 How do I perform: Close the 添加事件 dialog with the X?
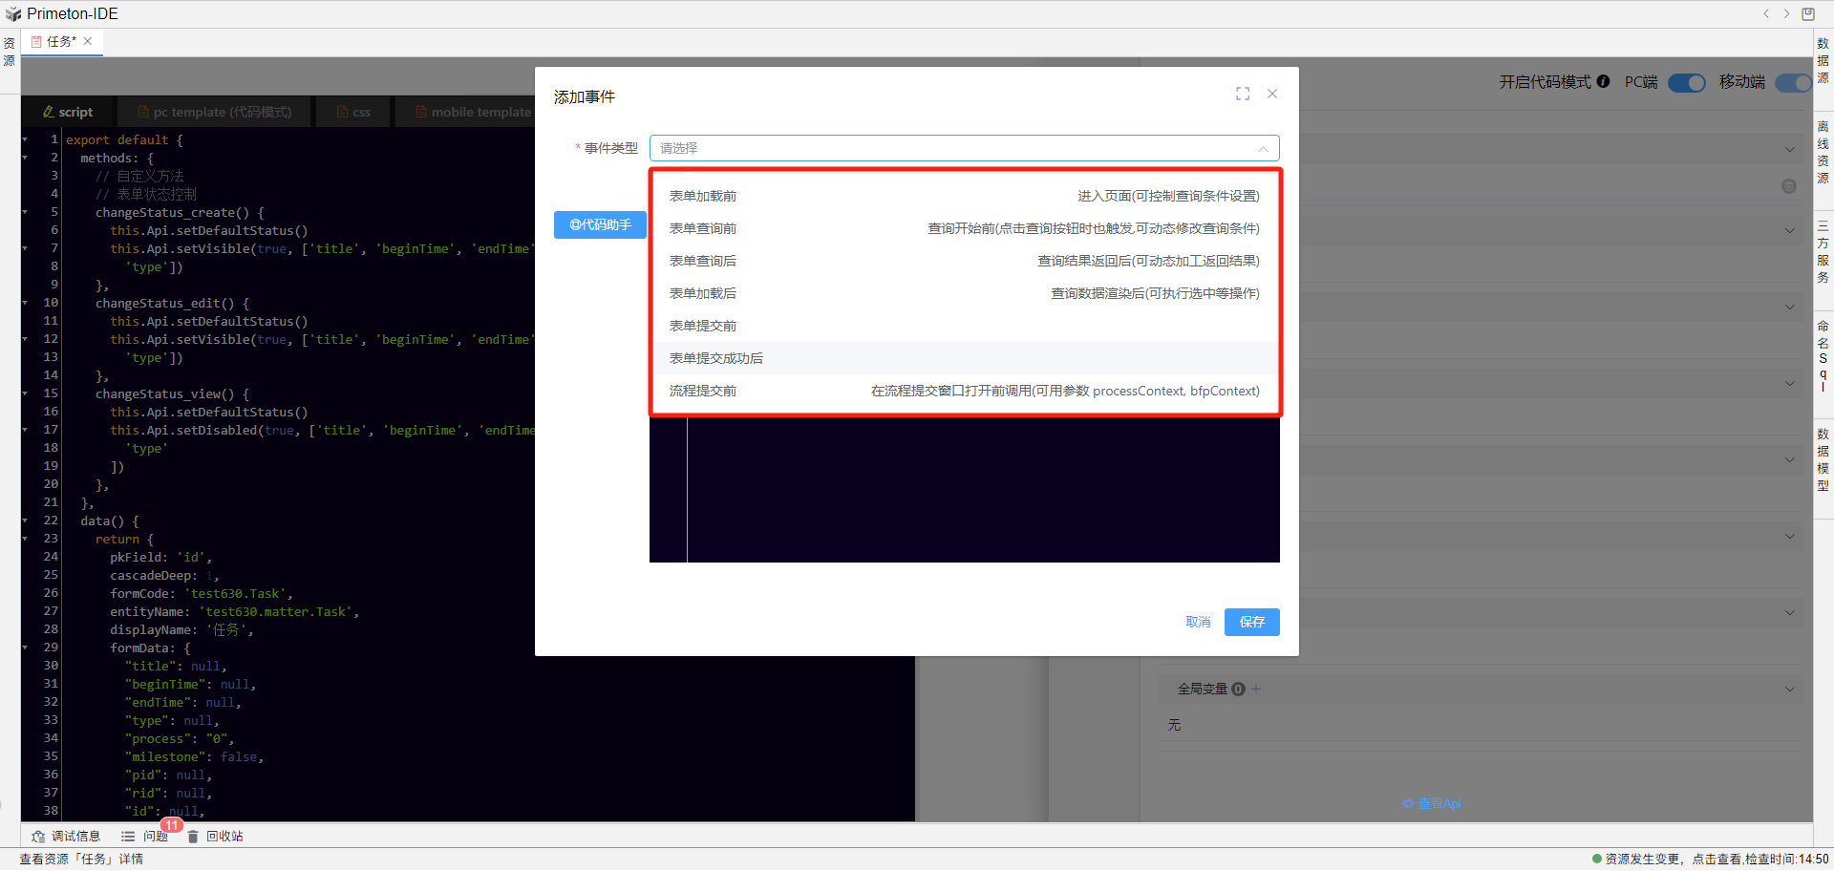[1272, 94]
